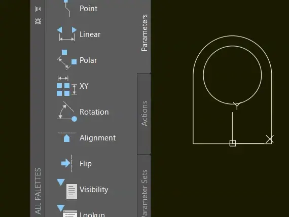Click the Rotation label text
The width and height of the screenshot is (289, 217).
click(x=94, y=112)
